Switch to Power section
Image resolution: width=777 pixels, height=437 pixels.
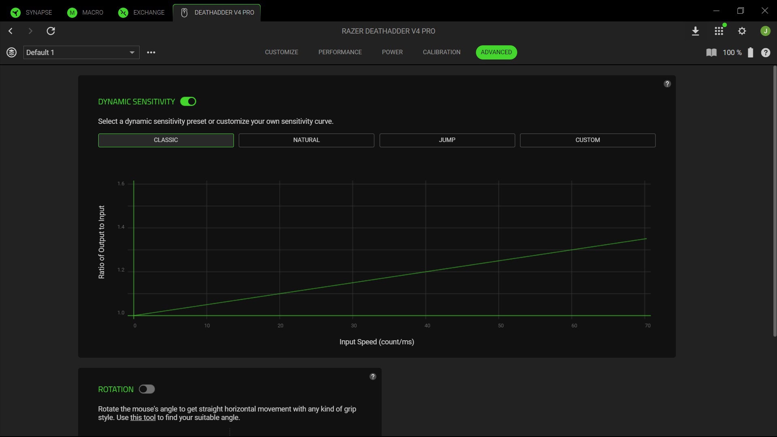tap(392, 52)
